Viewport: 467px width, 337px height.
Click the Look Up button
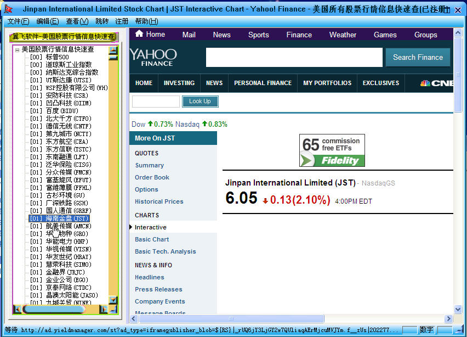point(200,101)
